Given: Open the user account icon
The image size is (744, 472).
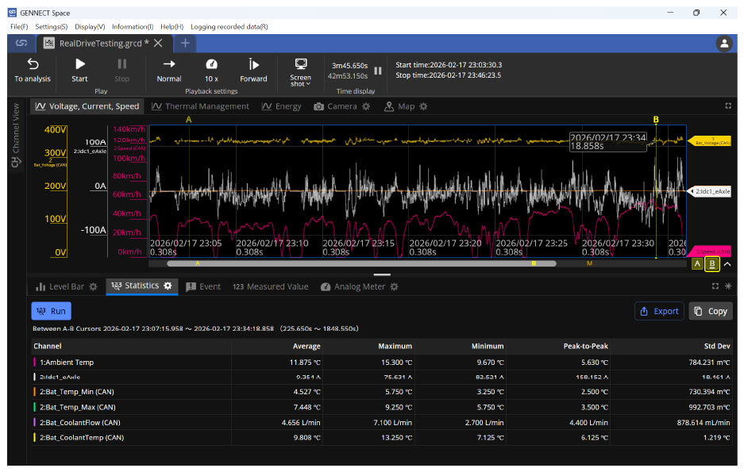Looking at the screenshot, I should 724,44.
